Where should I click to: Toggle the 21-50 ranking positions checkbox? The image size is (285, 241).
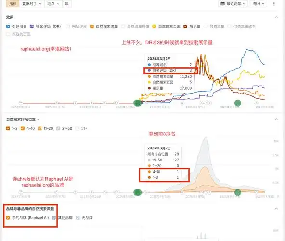(x=58, y=128)
